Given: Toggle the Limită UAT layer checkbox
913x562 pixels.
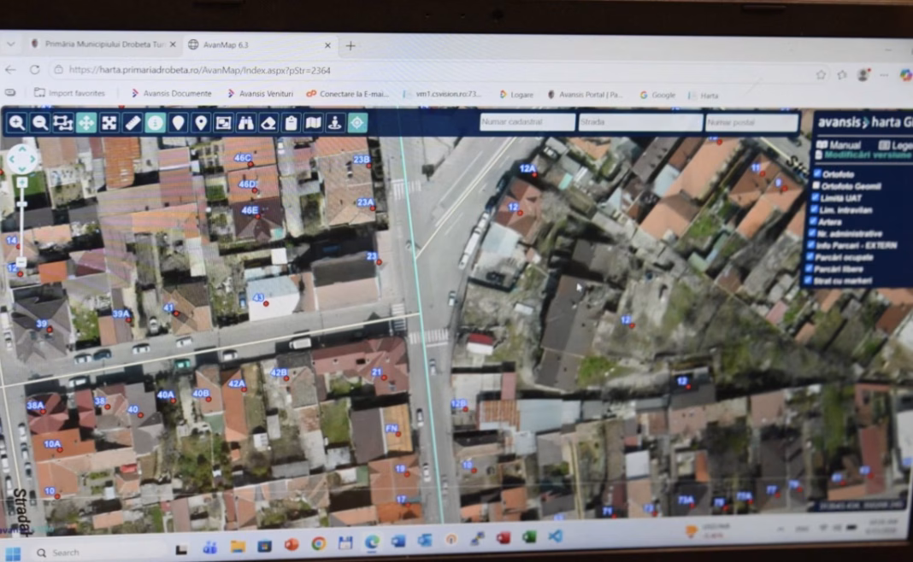Looking at the screenshot, I should pos(816,197).
